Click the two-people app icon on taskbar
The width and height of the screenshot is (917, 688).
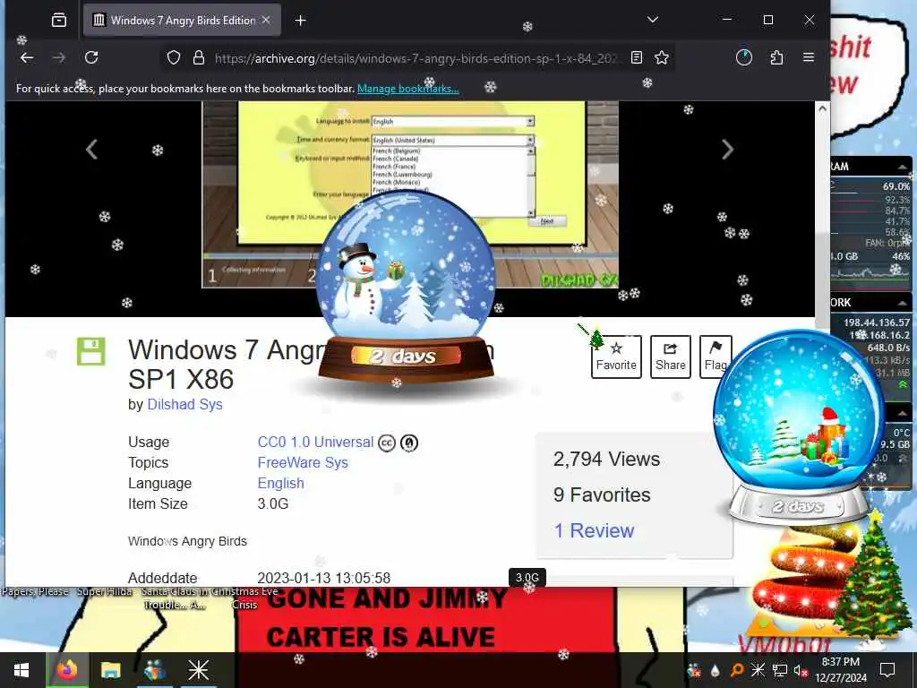pos(154,670)
